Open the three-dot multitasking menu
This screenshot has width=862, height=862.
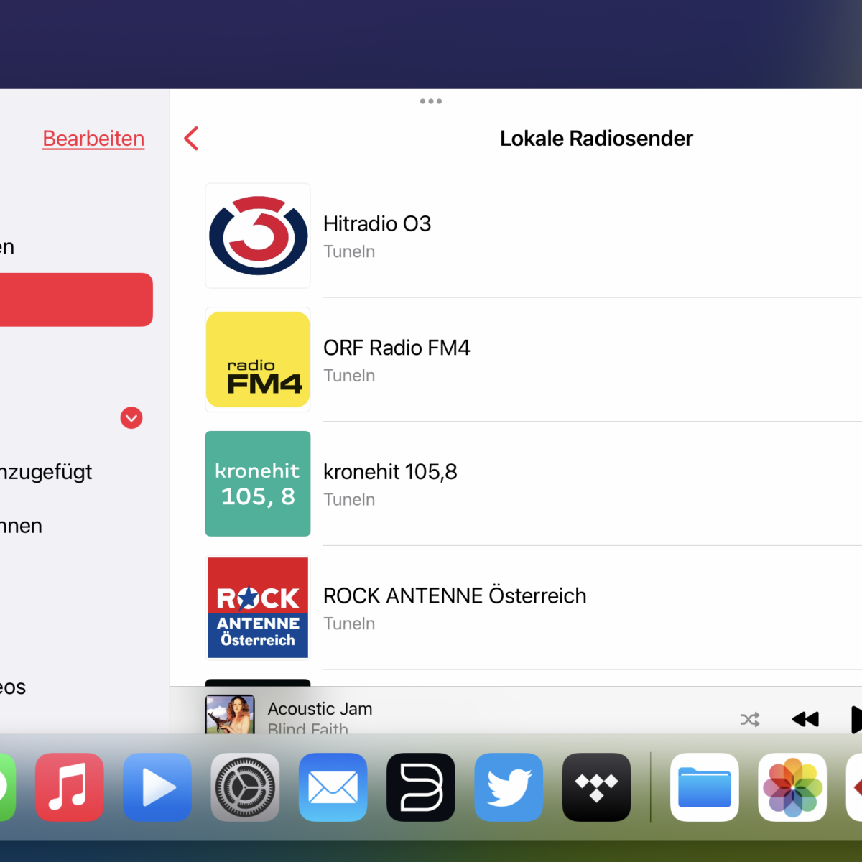[431, 101]
